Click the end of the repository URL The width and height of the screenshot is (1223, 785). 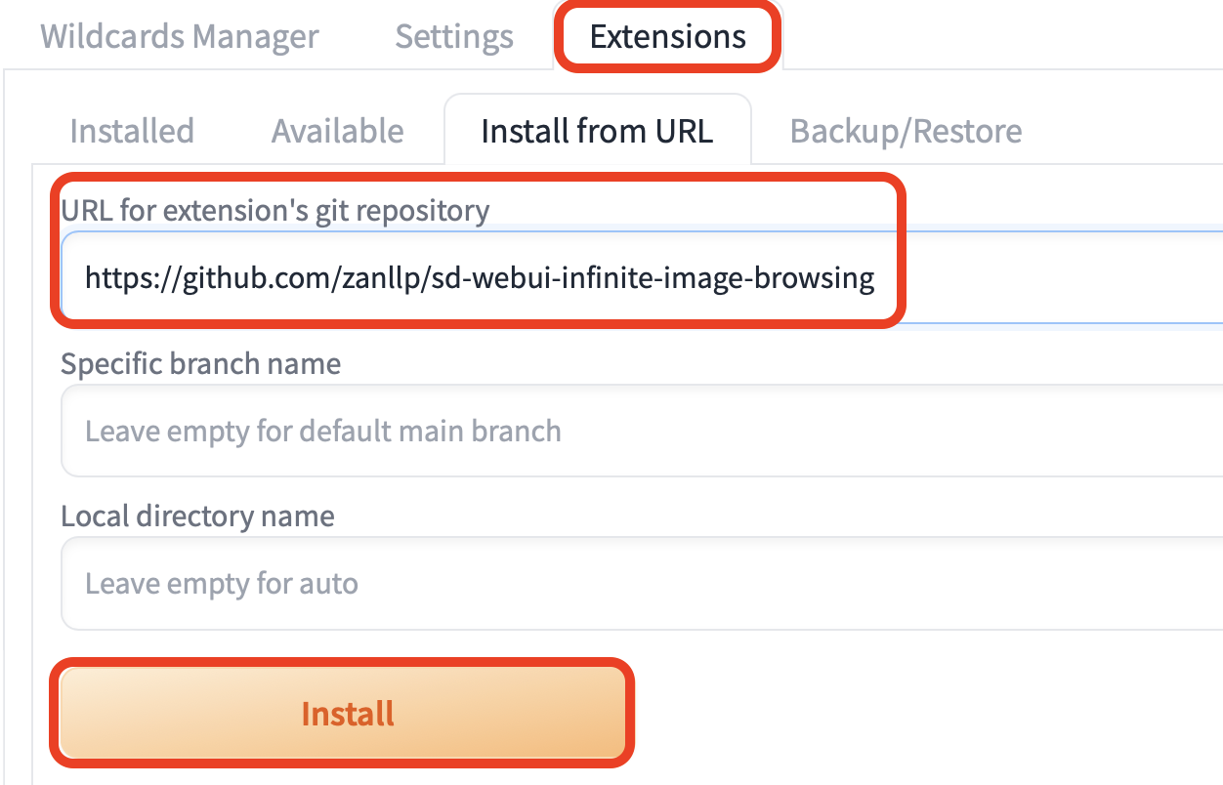tap(872, 278)
